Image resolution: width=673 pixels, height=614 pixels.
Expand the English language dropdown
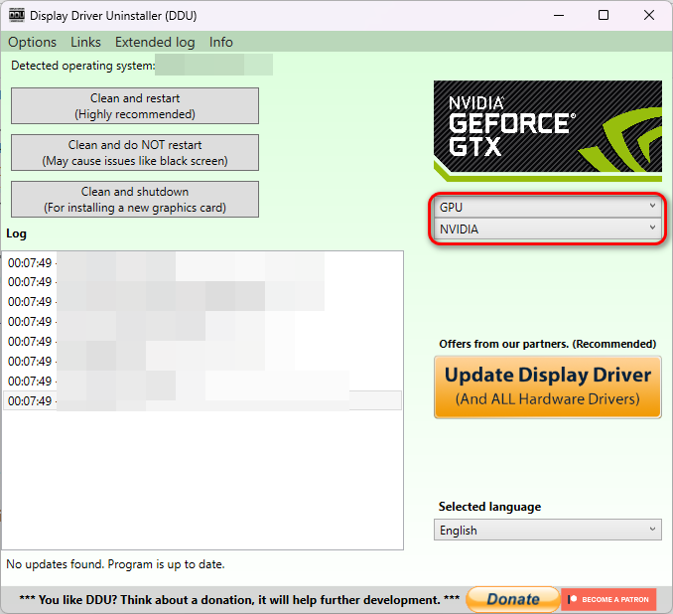(x=548, y=531)
